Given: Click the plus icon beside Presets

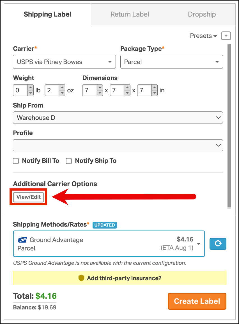Looking at the screenshot, I should (226, 36).
